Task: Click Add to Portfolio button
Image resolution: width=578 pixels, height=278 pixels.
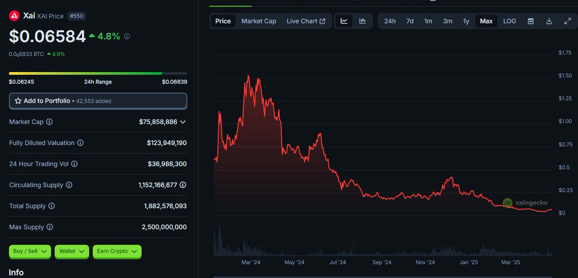Action: point(98,101)
